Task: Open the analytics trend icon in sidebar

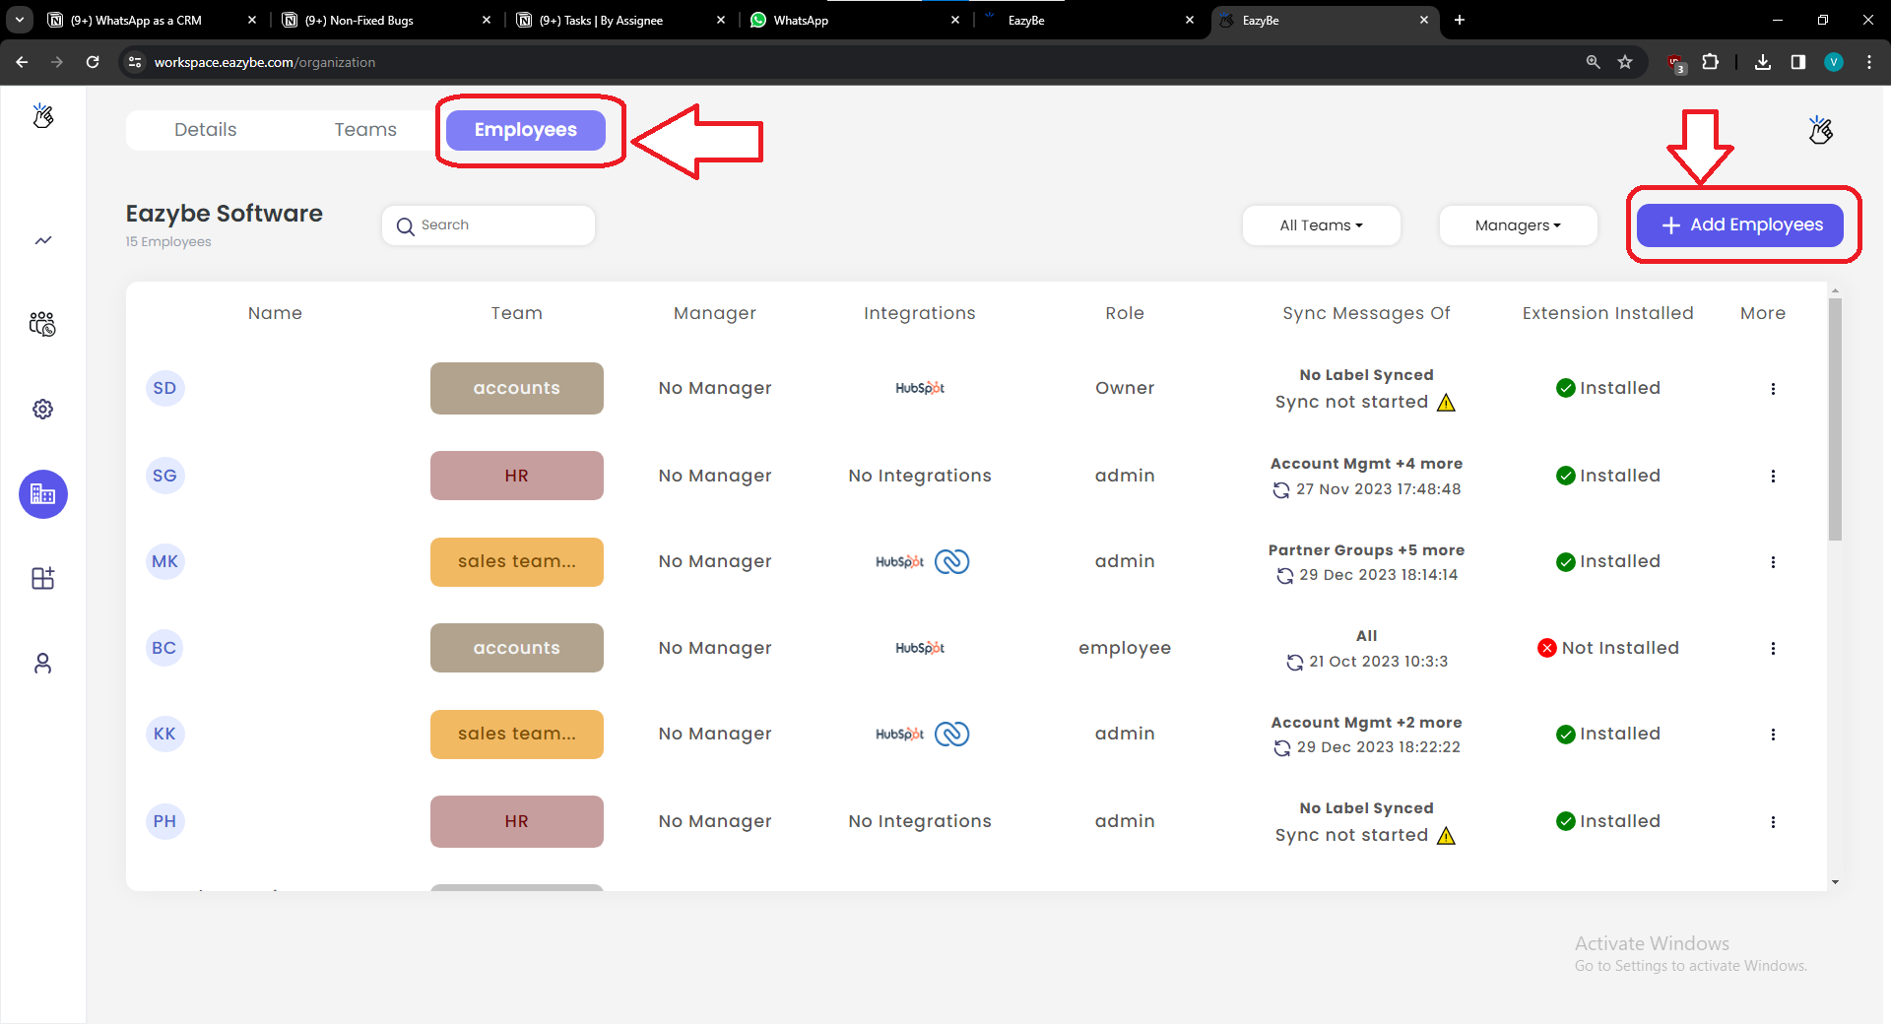Action: click(43, 240)
